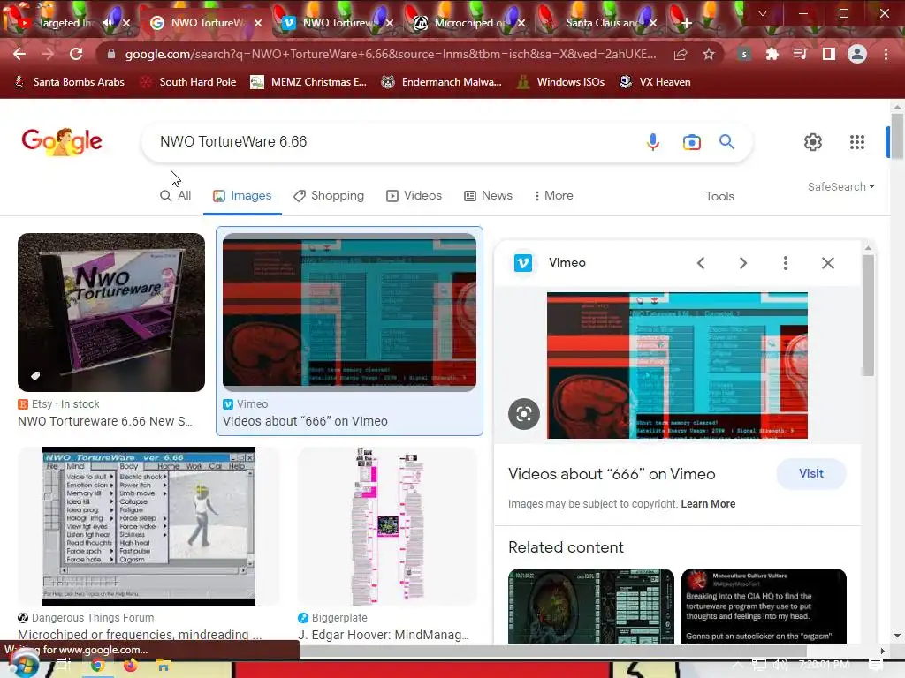Screen dimensions: 905x678
Task: Open the extension icon labeled S
Action: coord(744,54)
